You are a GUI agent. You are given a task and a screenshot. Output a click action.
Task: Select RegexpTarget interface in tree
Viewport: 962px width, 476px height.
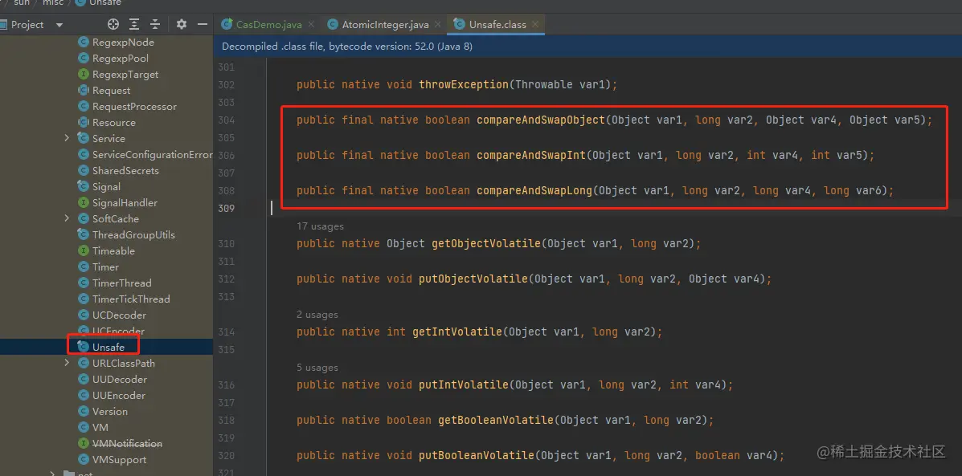point(125,74)
